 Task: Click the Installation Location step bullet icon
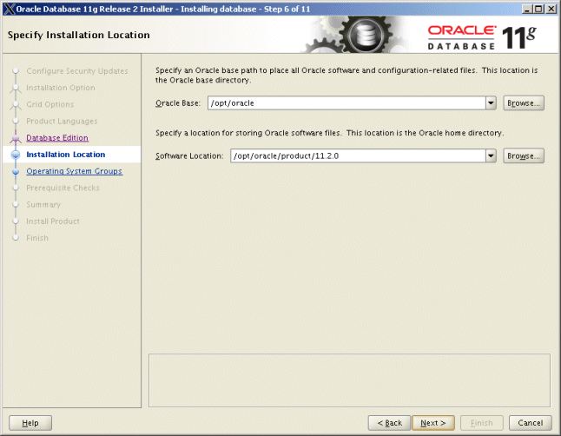coord(16,155)
